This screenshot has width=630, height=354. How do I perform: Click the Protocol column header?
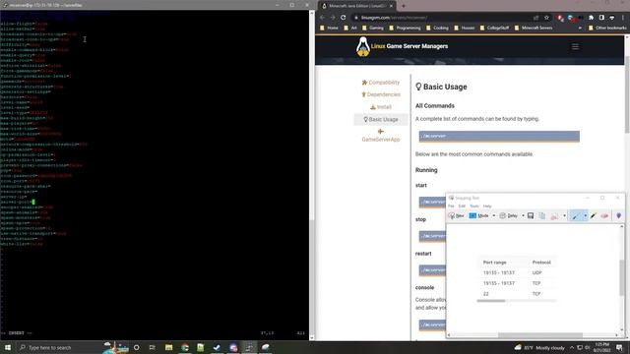point(541,263)
